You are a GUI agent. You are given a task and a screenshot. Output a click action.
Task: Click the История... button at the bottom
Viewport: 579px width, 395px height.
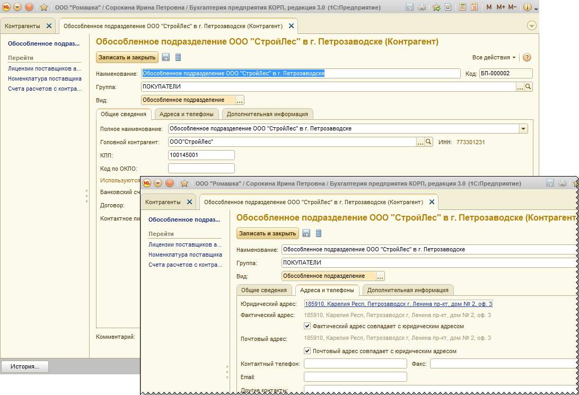tap(25, 366)
